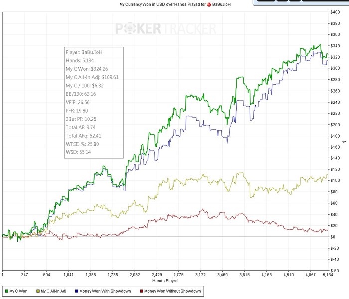This screenshot has height=299, width=349.
Task: Click the $0 y-axis label
Action: [x=333, y=237]
